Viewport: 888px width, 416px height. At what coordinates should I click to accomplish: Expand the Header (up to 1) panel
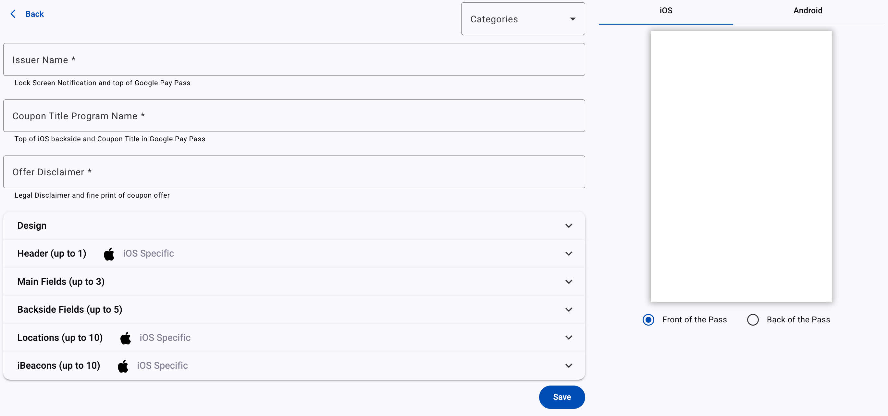[x=52, y=254]
